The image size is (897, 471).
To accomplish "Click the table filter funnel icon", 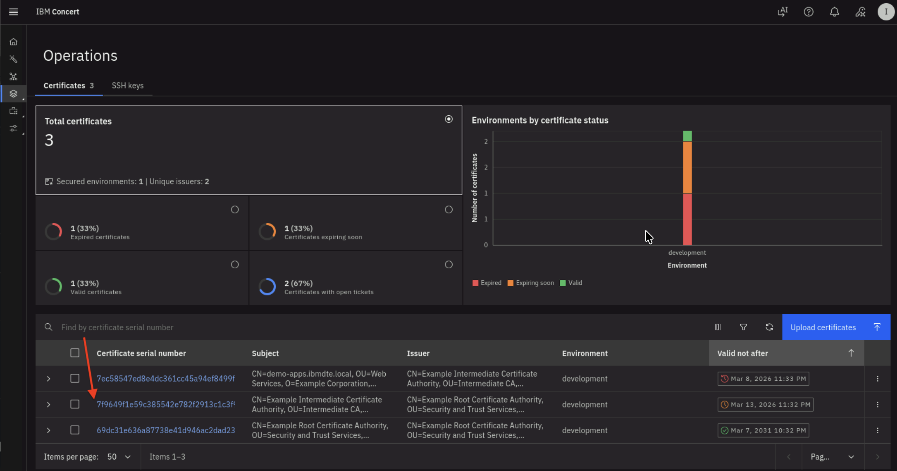I will 743,327.
